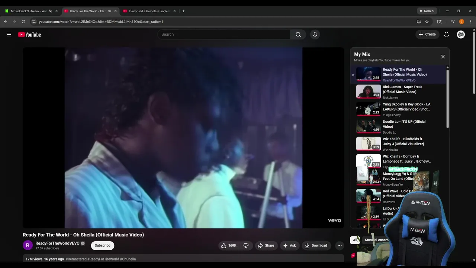The height and width of the screenshot is (268, 476).
Task: Select the All filter chip
Action: [x=355, y=240]
